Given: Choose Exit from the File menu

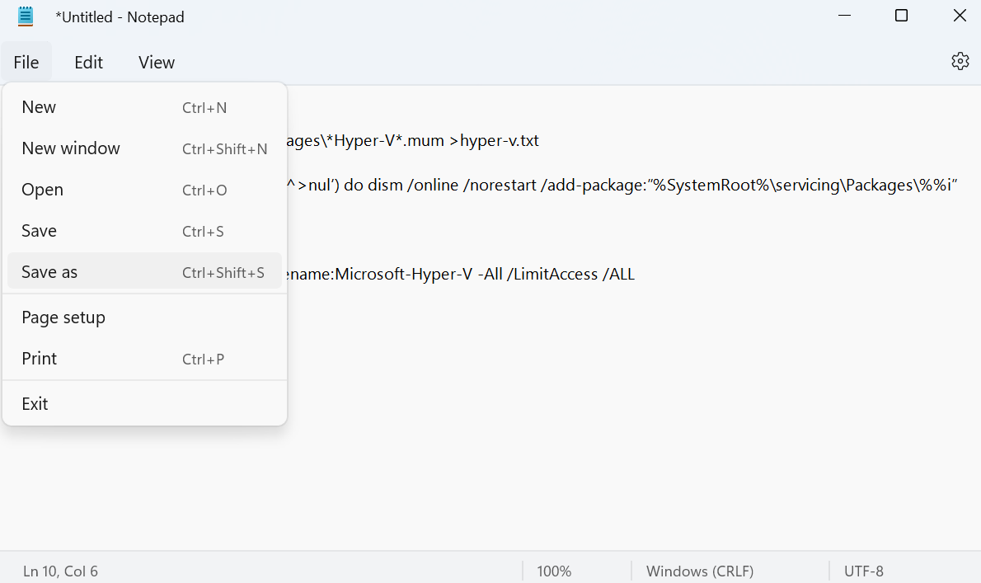Looking at the screenshot, I should point(144,403).
